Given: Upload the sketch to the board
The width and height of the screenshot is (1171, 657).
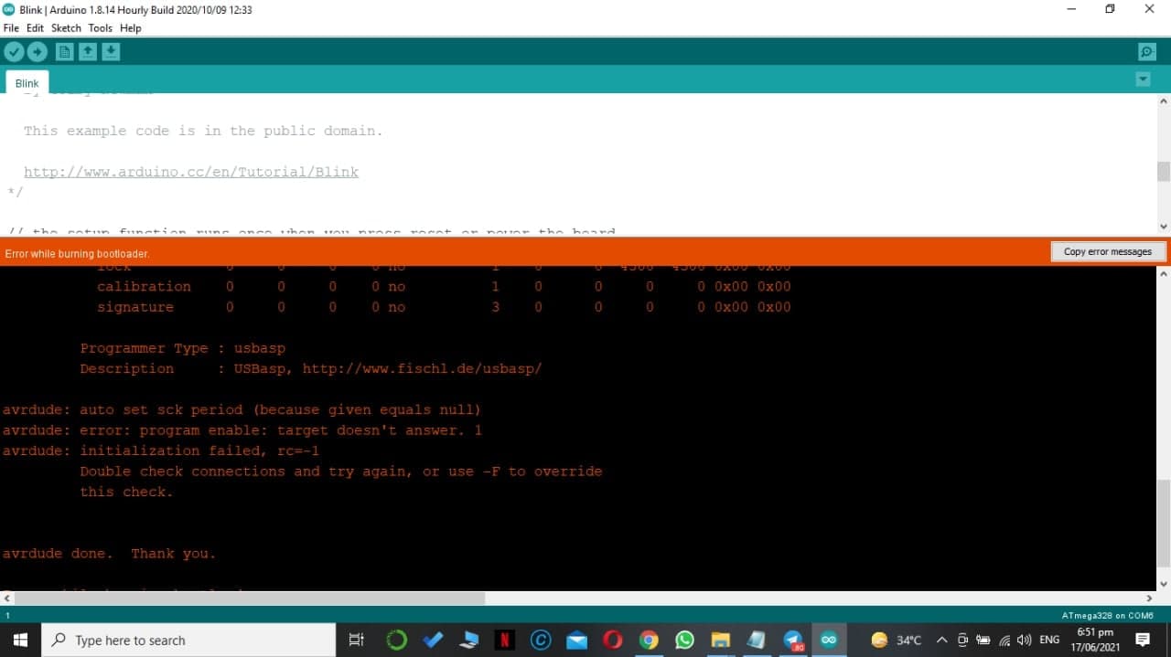Looking at the screenshot, I should coord(38,51).
